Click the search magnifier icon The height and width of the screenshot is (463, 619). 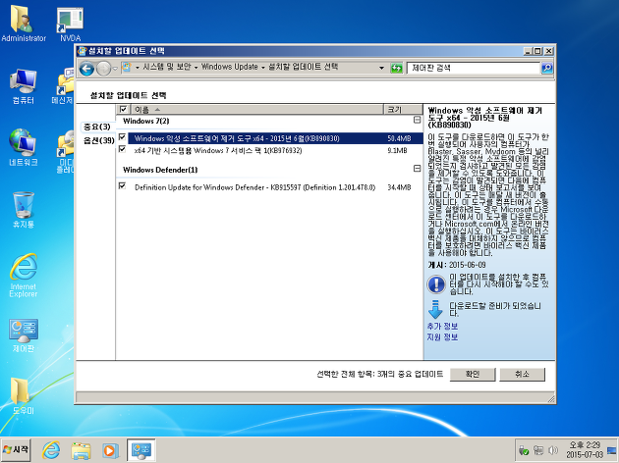pos(546,68)
